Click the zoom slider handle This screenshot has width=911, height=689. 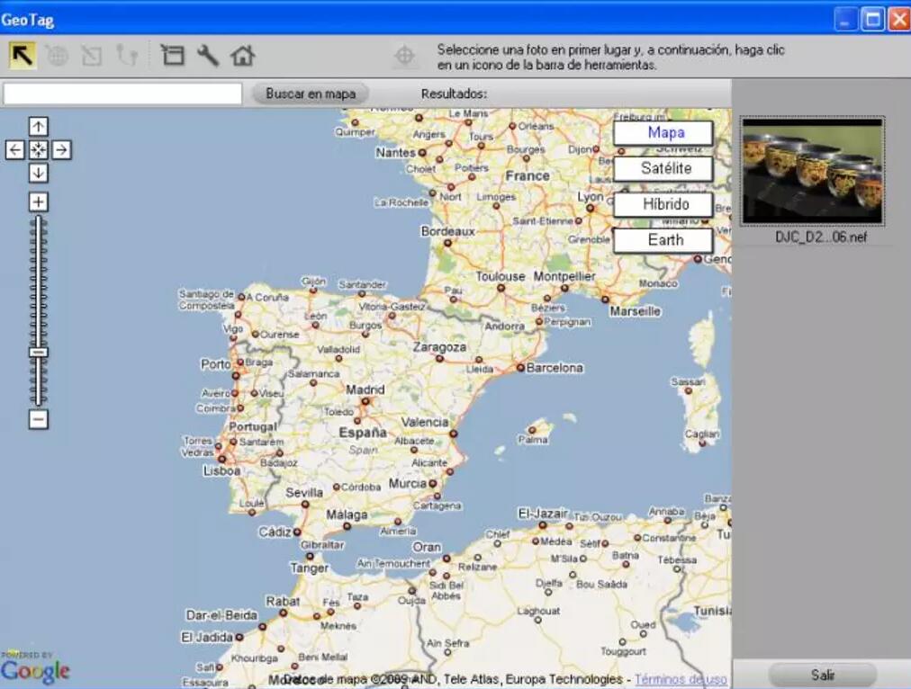(38, 353)
